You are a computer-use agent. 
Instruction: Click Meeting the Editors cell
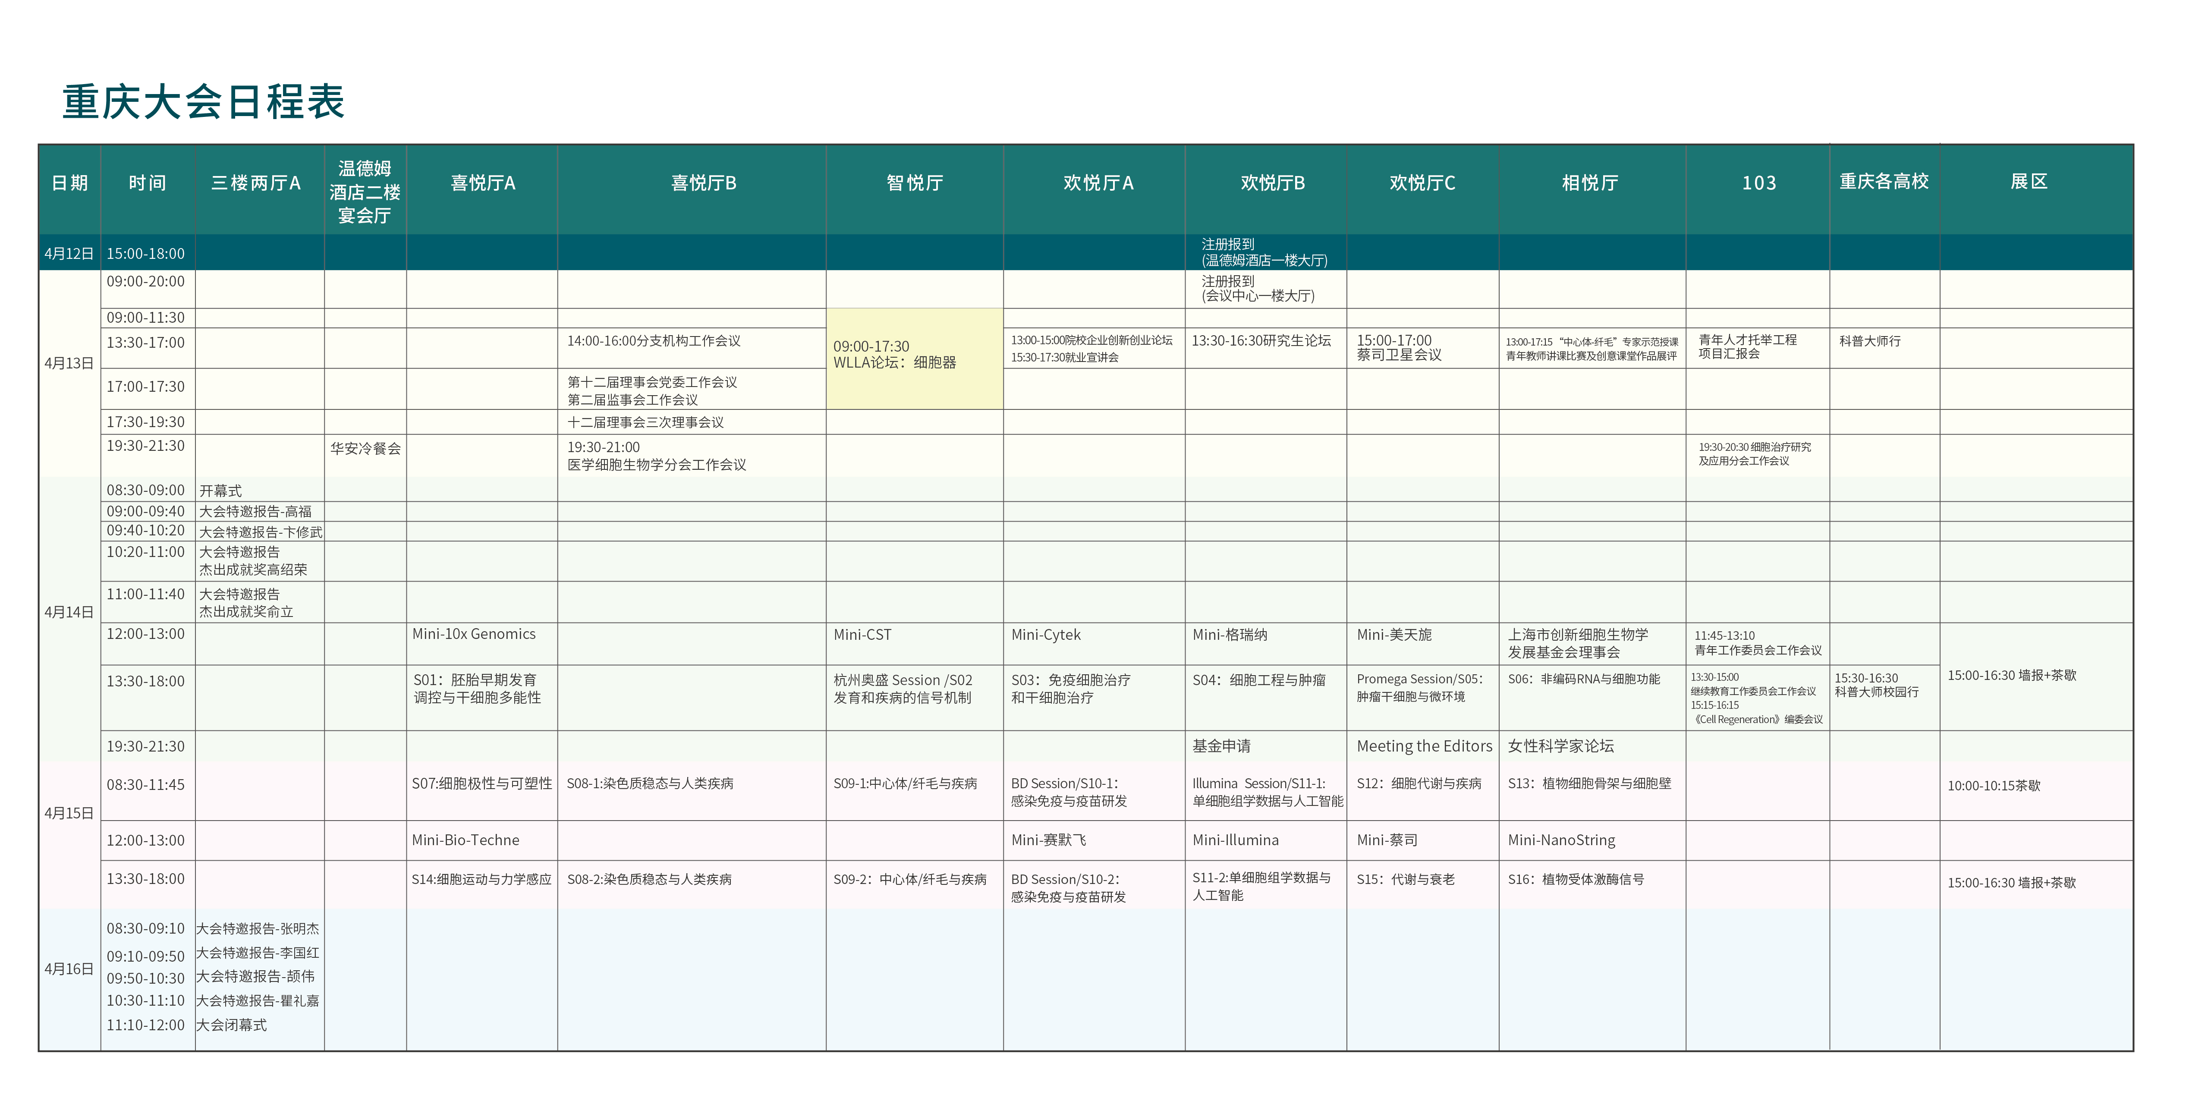(x=1424, y=746)
